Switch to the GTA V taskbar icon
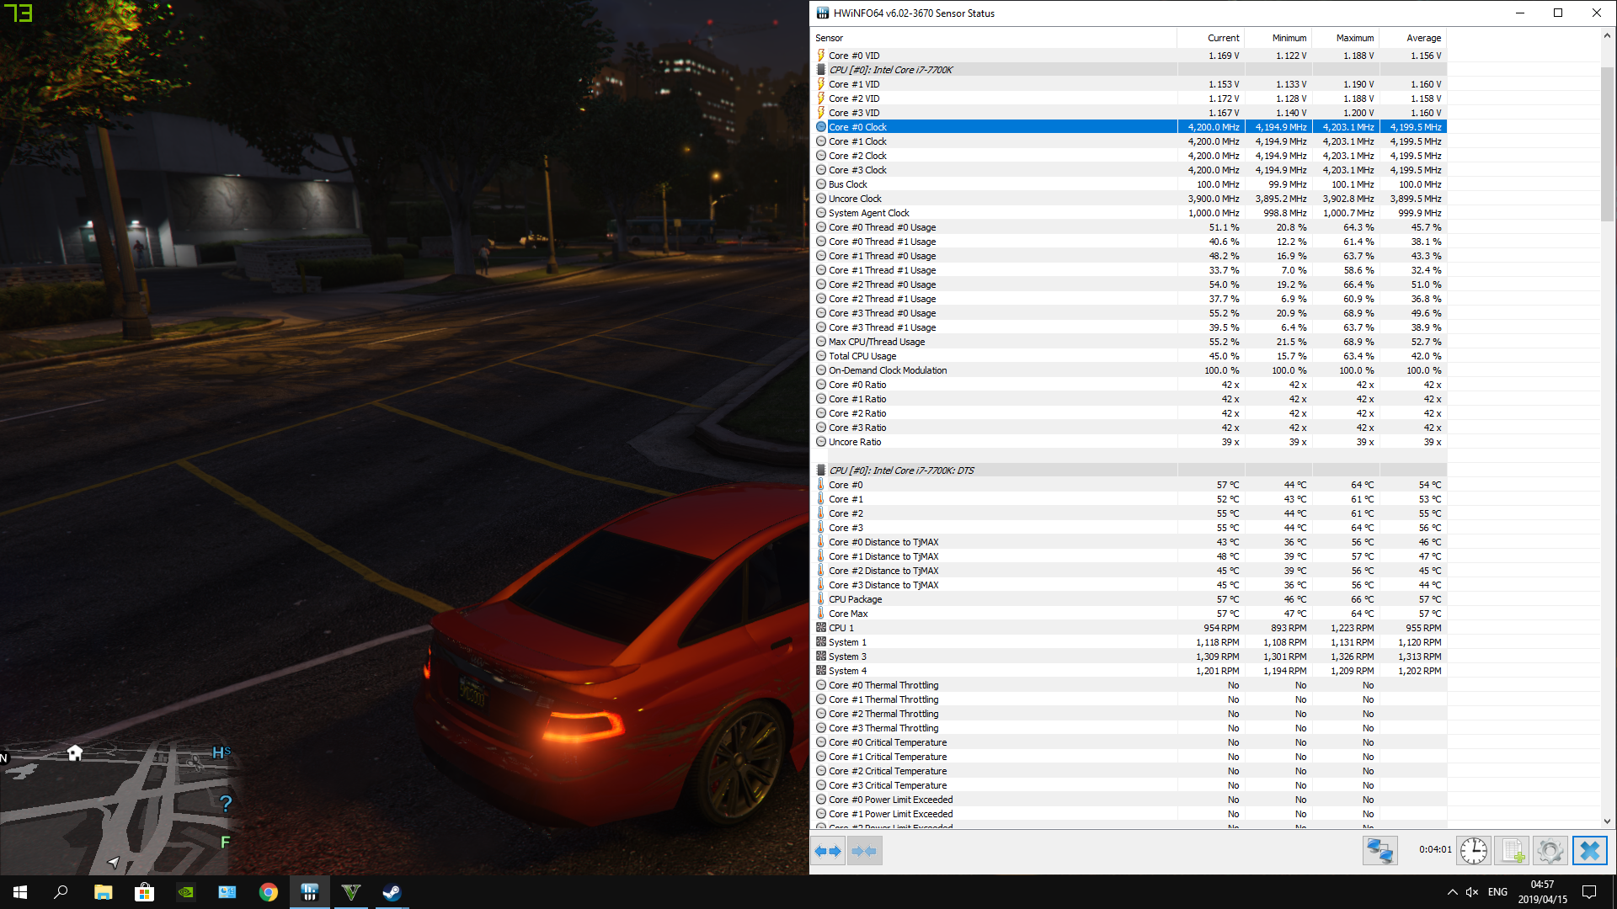Viewport: 1617px width, 909px height. click(x=350, y=892)
